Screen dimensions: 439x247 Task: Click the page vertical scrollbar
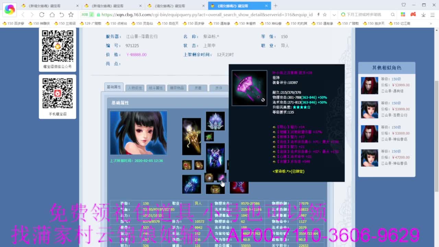tap(437, 137)
